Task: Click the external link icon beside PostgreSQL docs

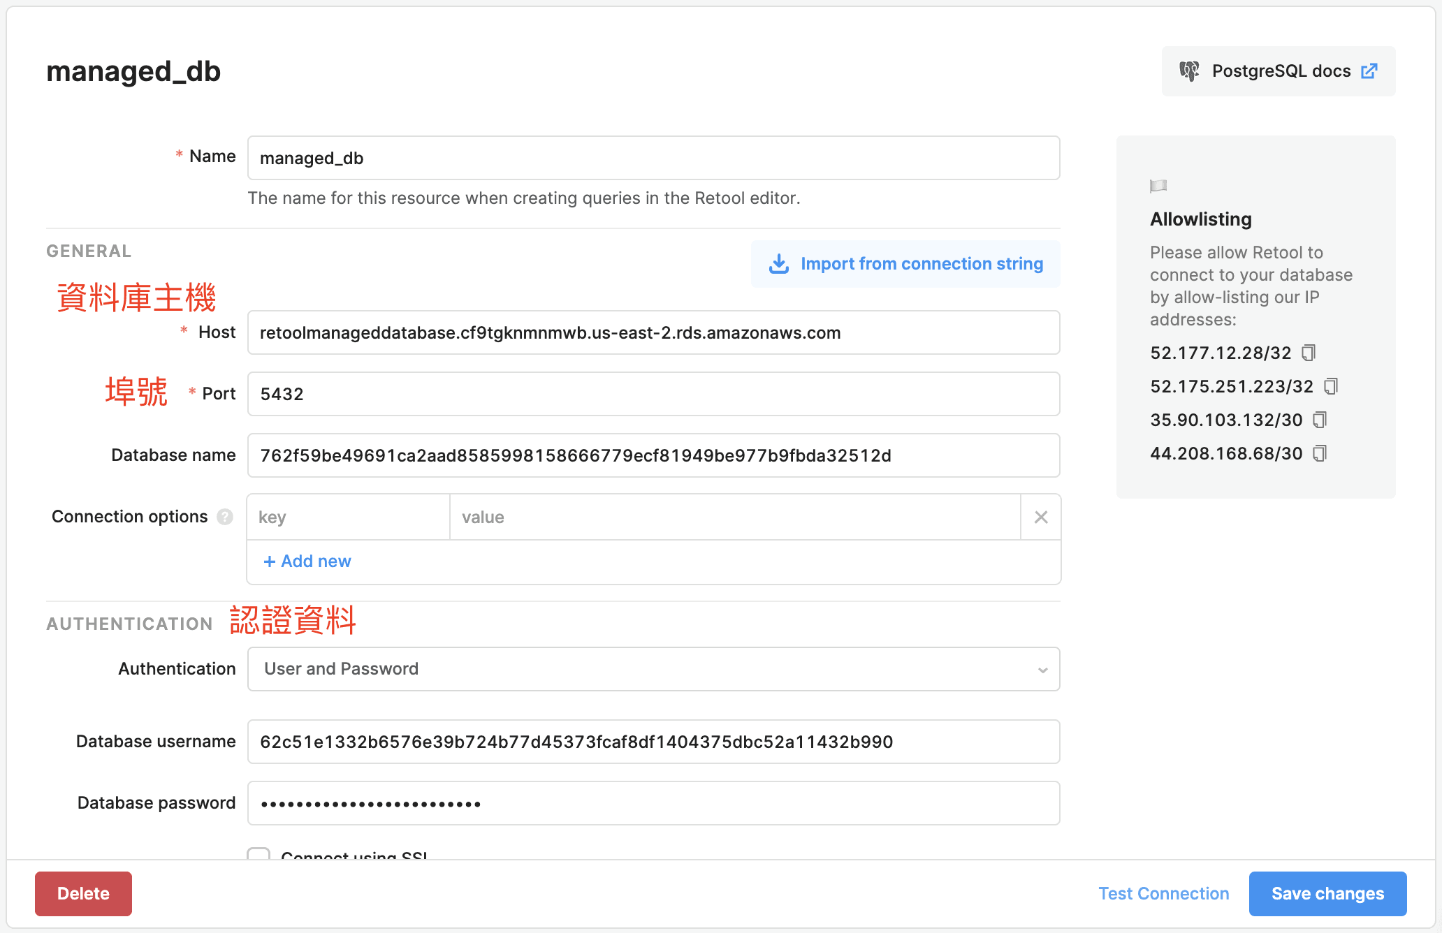Action: 1369,71
